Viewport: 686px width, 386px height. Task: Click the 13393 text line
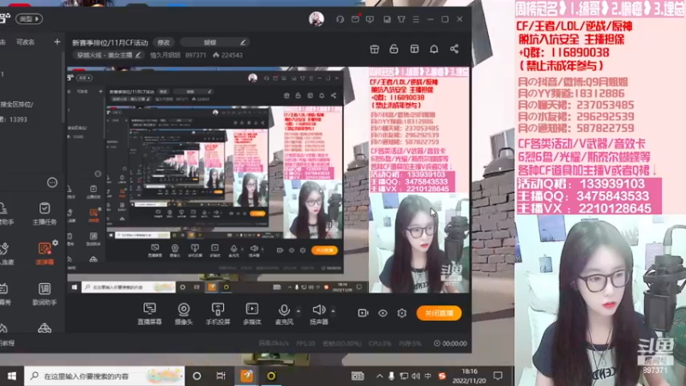(x=14, y=119)
